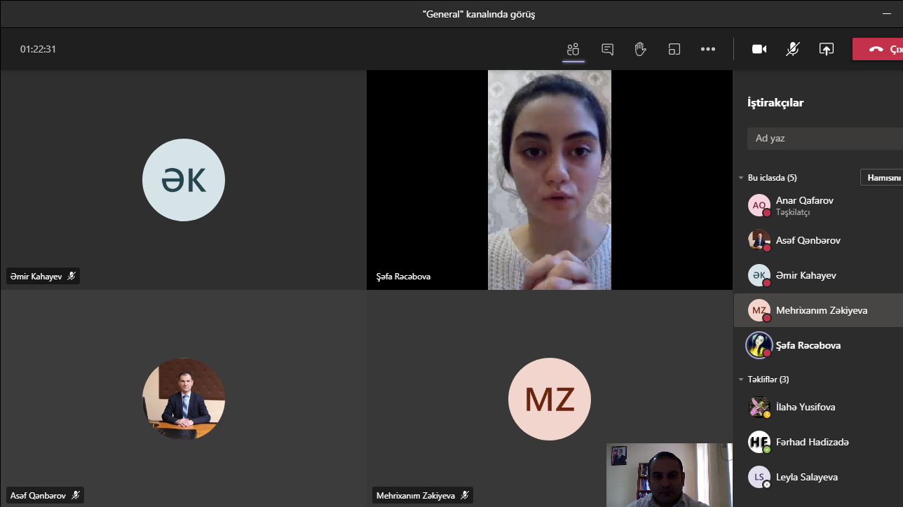Click the "Hamısını" mute all button

coord(882,178)
